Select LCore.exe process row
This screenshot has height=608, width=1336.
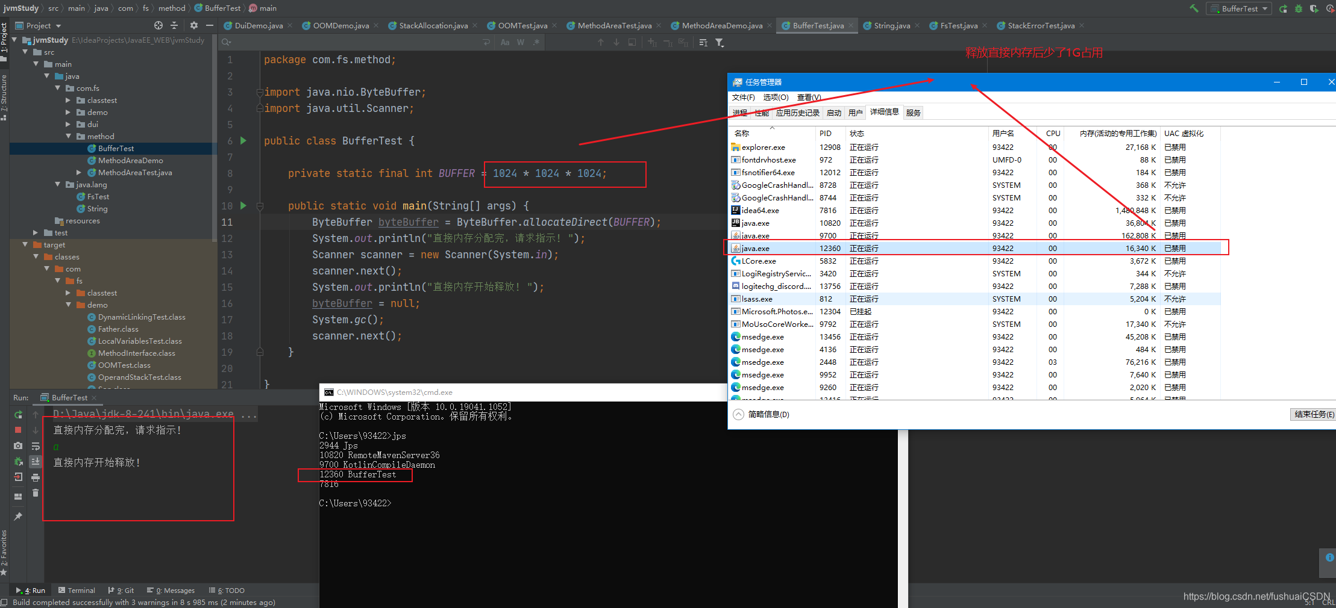coord(974,261)
